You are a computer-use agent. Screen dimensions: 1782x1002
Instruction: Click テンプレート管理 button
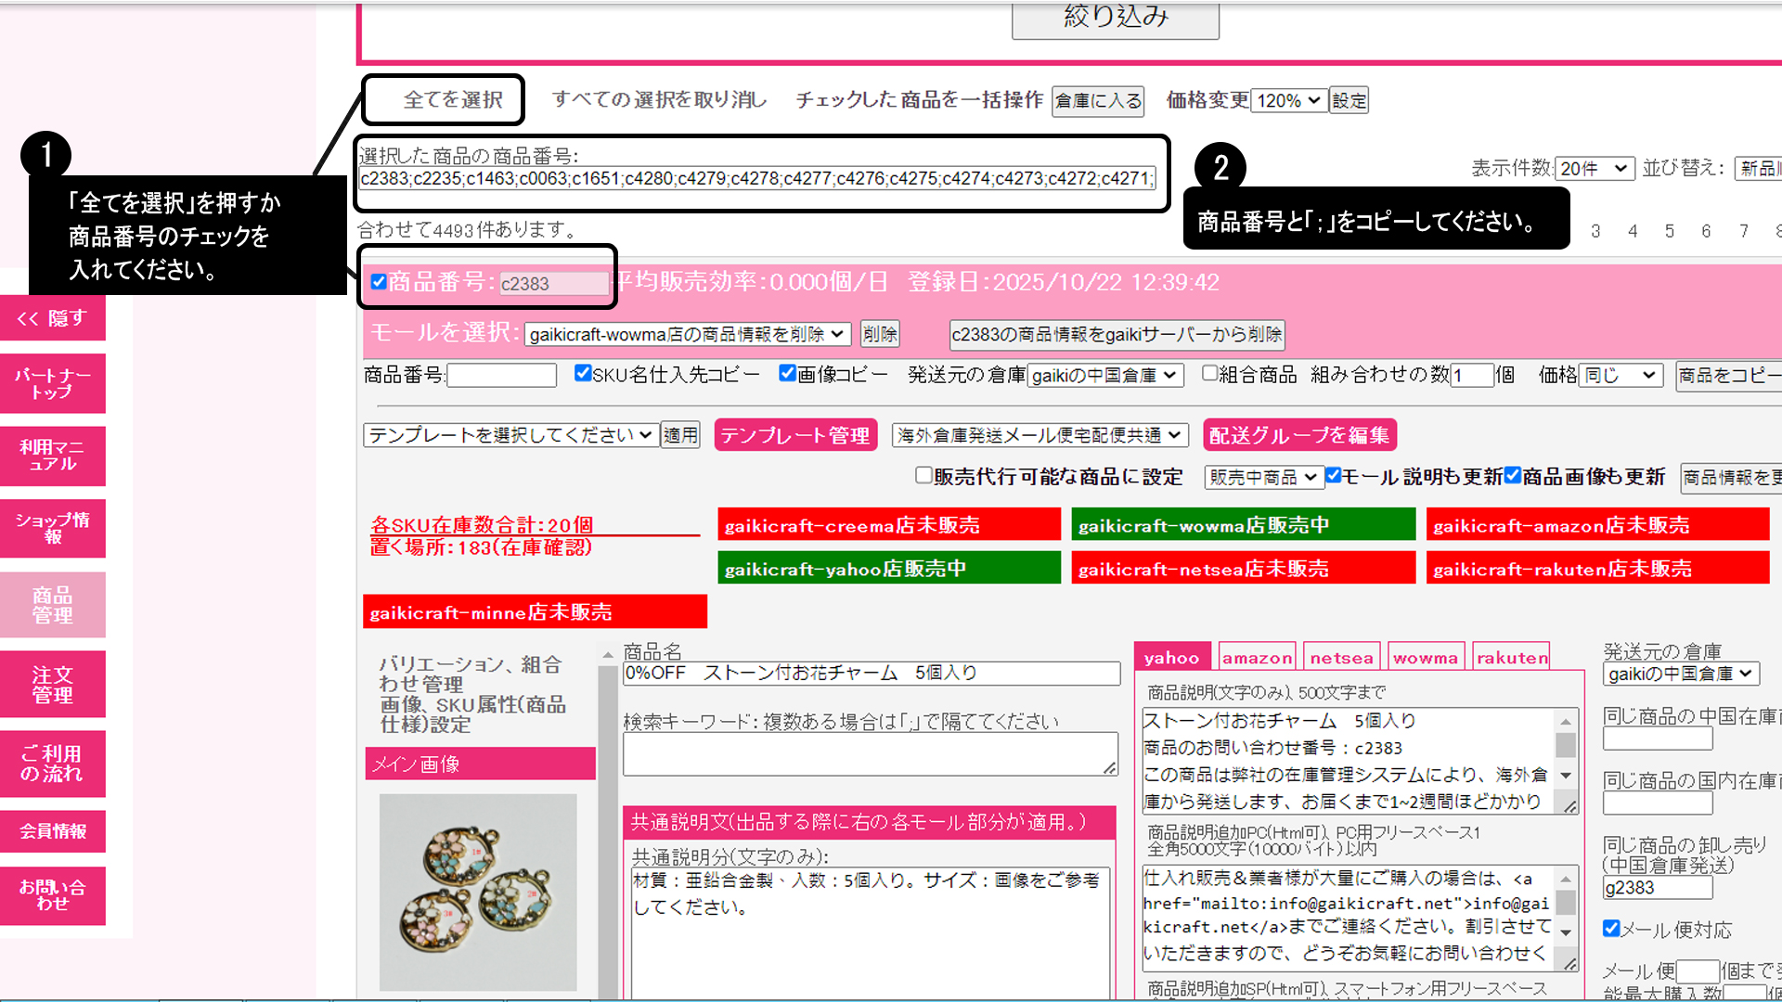(x=795, y=435)
